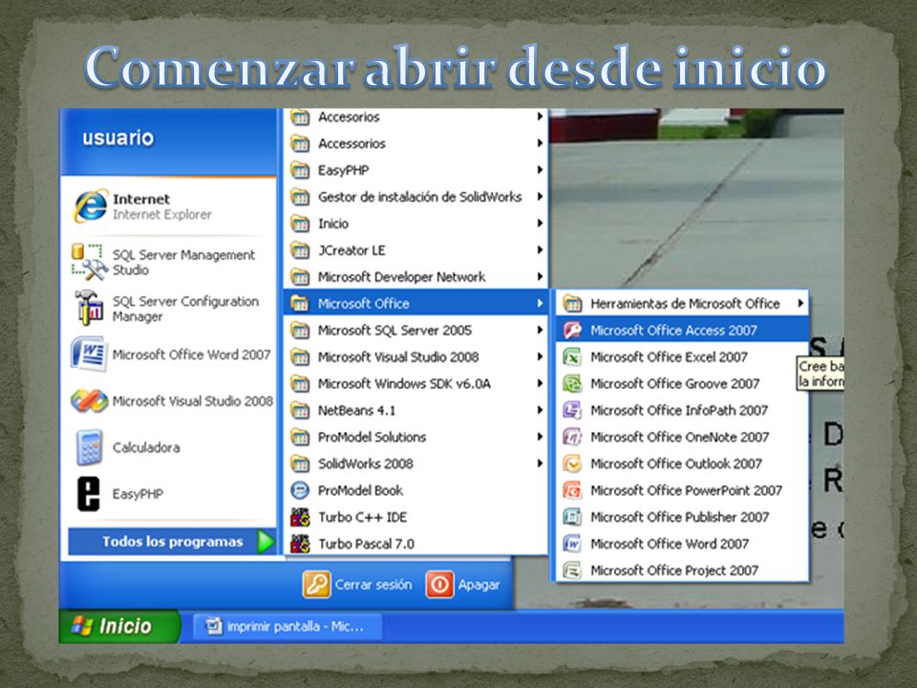Click the usuario account name
917x688 pixels.
click(118, 138)
